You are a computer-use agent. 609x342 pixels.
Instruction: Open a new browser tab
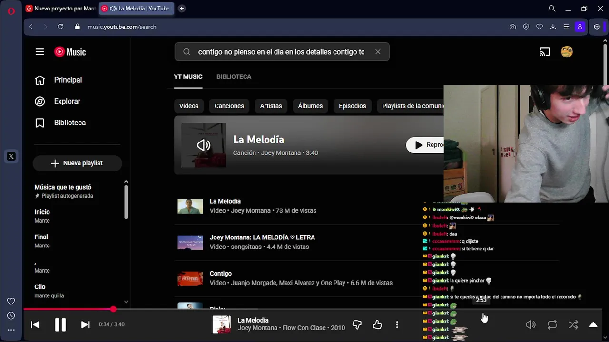click(182, 9)
